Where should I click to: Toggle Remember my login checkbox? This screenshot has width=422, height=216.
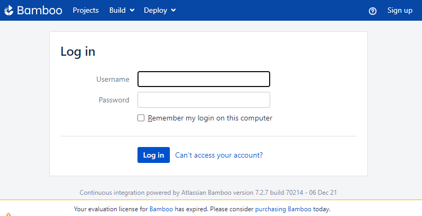pyautogui.click(x=141, y=118)
